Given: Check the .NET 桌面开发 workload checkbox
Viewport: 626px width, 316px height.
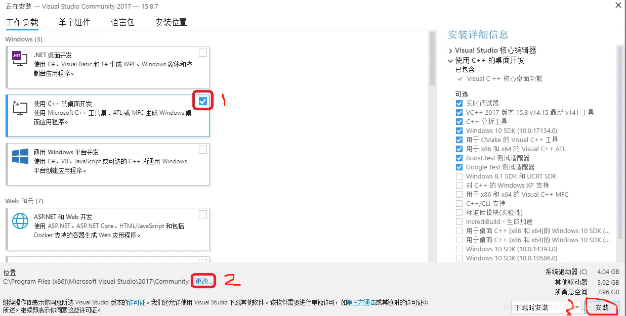Looking at the screenshot, I should (x=203, y=53).
